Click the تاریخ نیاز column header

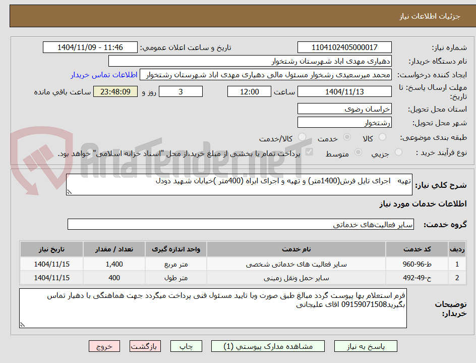(51, 249)
